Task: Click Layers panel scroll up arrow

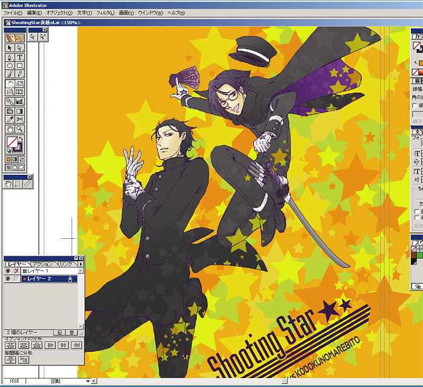Action: coord(80,271)
